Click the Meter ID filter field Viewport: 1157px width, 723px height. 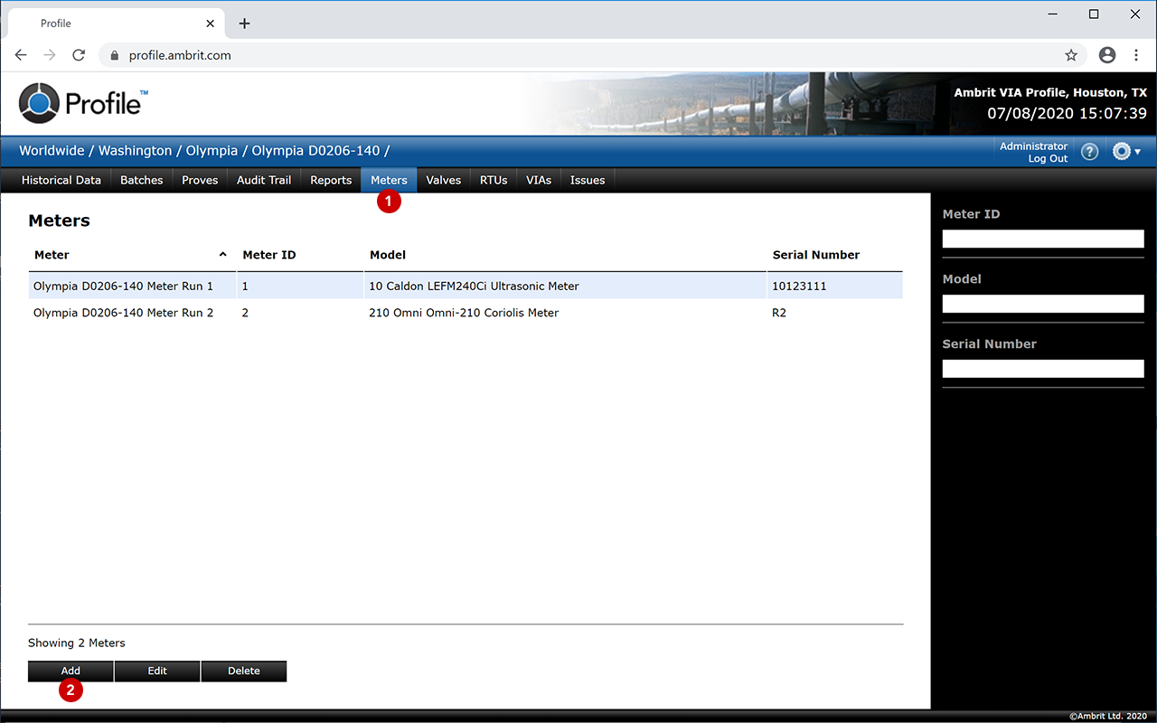tap(1042, 239)
